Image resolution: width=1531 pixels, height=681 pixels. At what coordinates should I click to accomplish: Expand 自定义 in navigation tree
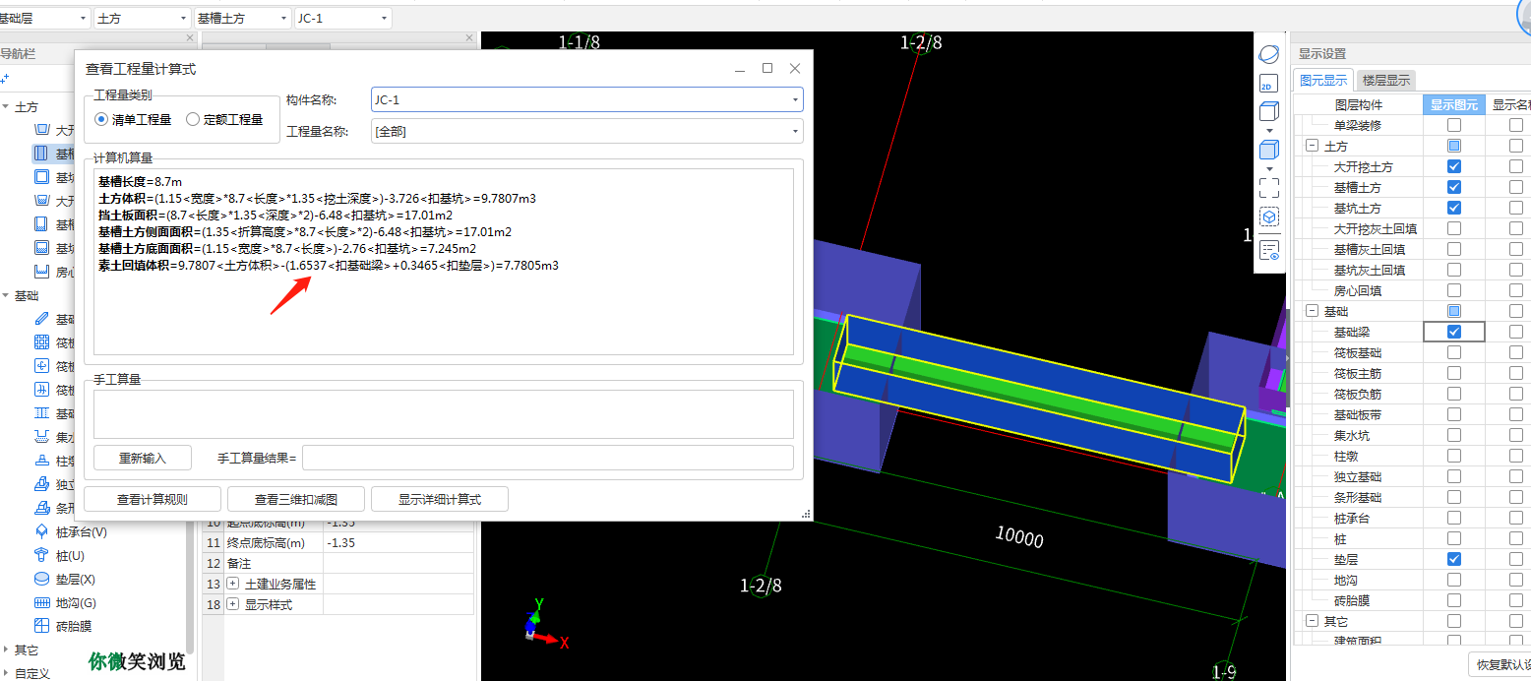(6, 673)
